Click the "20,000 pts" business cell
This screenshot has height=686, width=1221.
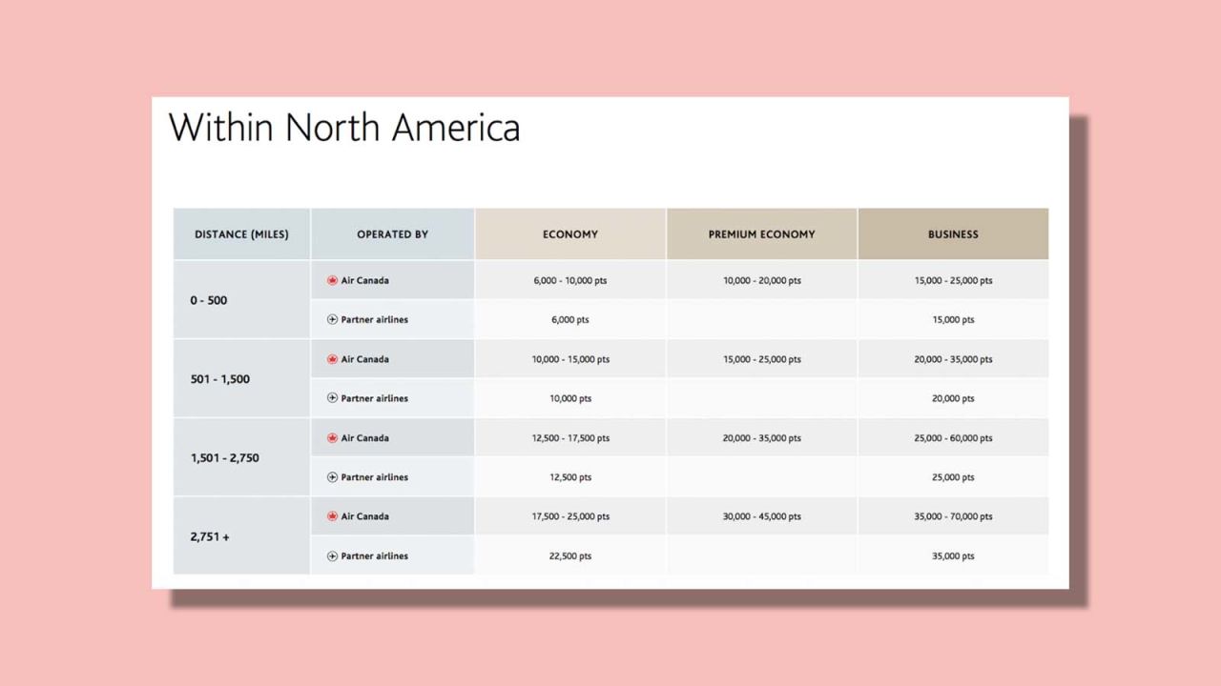tap(953, 398)
